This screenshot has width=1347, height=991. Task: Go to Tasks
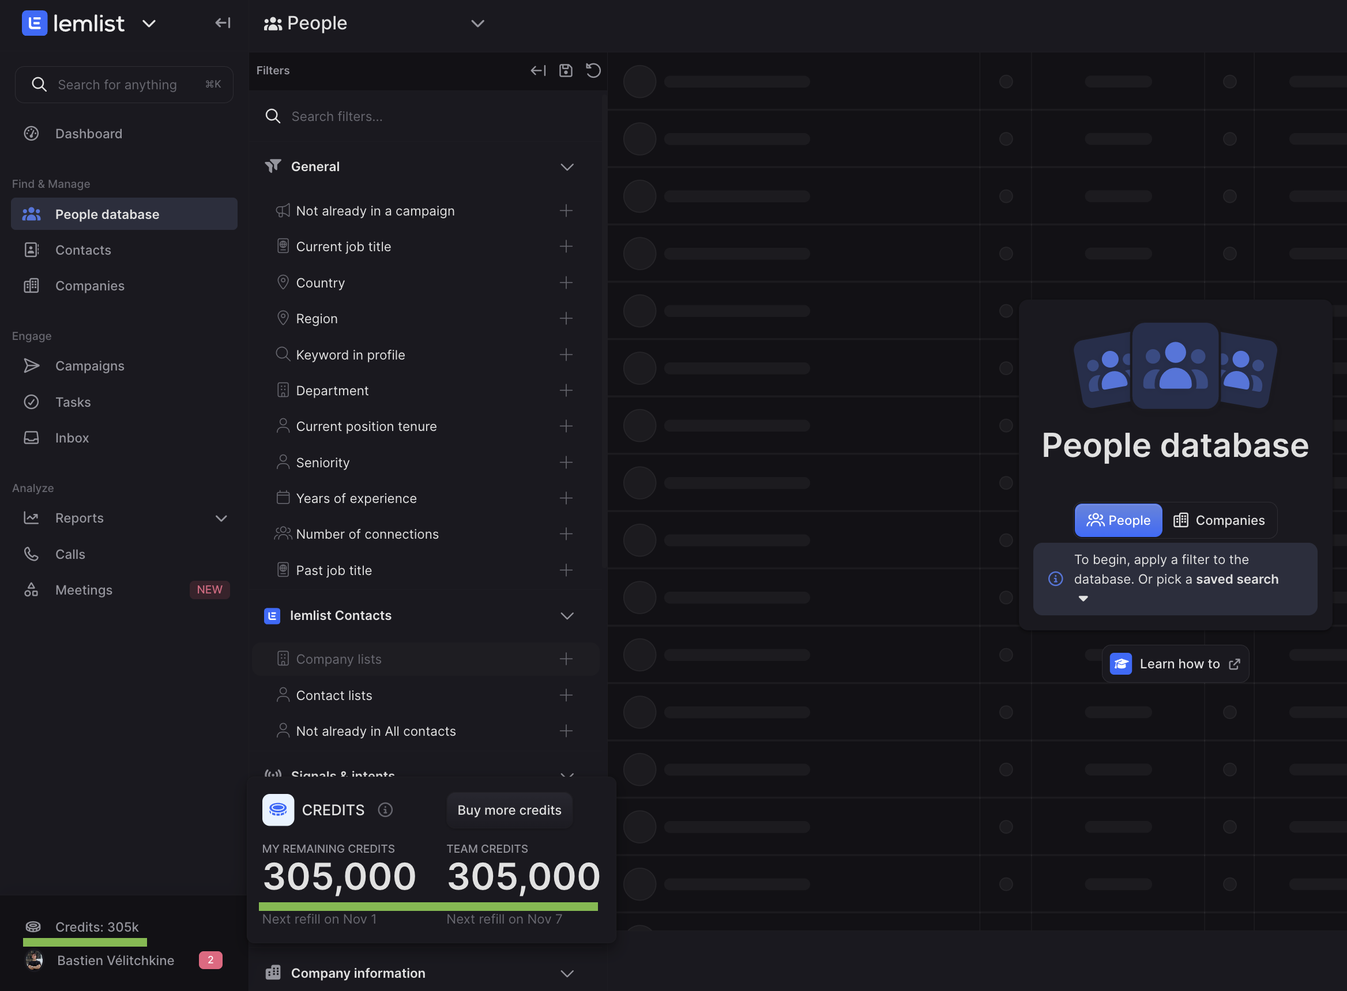124,402
